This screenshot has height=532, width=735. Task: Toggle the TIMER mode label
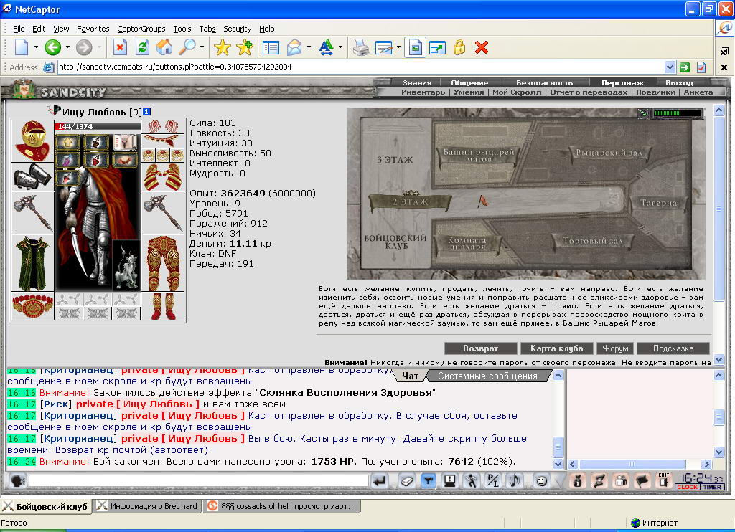click(712, 487)
